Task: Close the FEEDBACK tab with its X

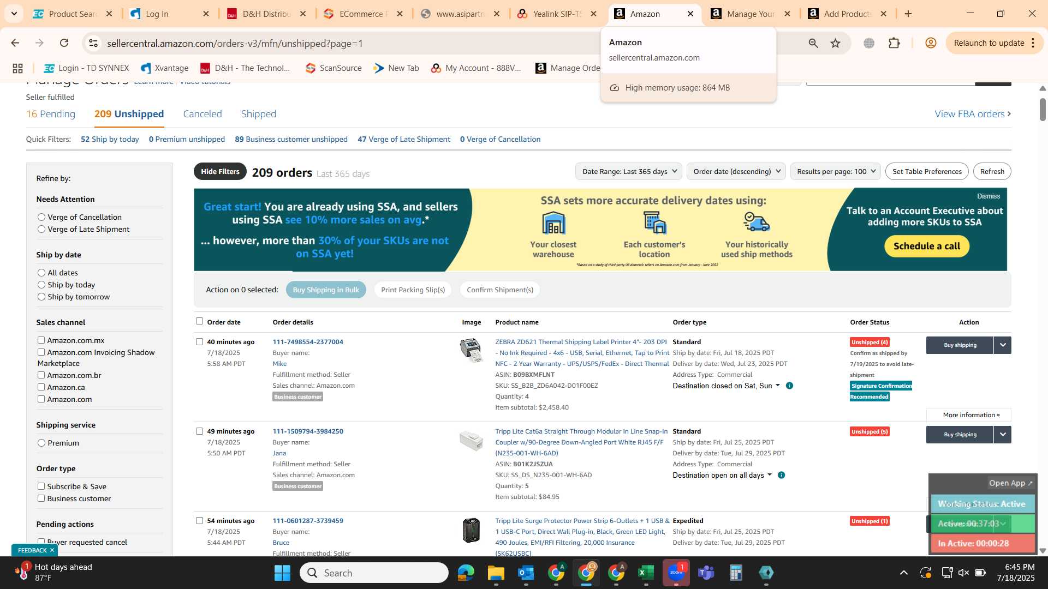Action: [x=52, y=550]
